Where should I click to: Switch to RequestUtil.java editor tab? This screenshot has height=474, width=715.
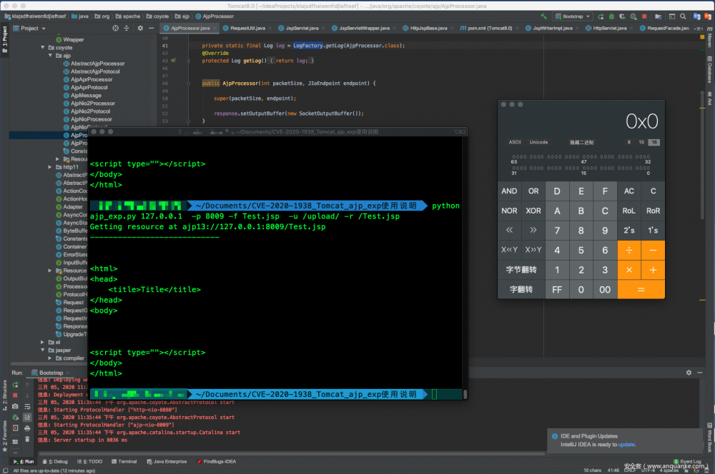coord(248,28)
